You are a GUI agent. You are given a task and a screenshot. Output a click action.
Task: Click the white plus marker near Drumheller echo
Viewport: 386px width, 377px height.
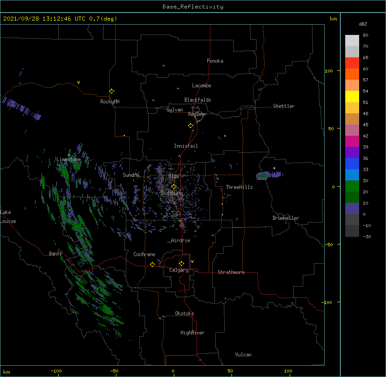pyautogui.click(x=274, y=168)
